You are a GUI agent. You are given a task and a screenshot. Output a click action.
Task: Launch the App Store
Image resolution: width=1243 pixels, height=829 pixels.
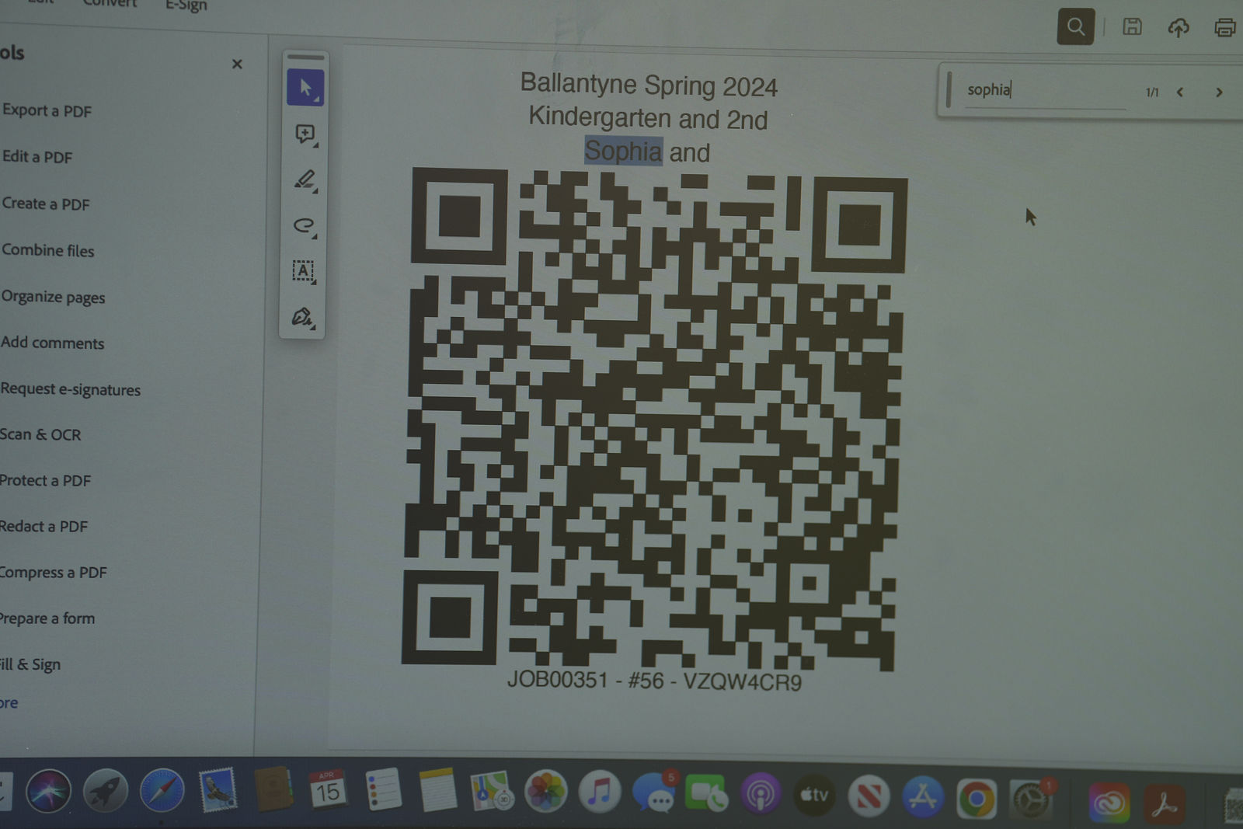[x=923, y=797]
